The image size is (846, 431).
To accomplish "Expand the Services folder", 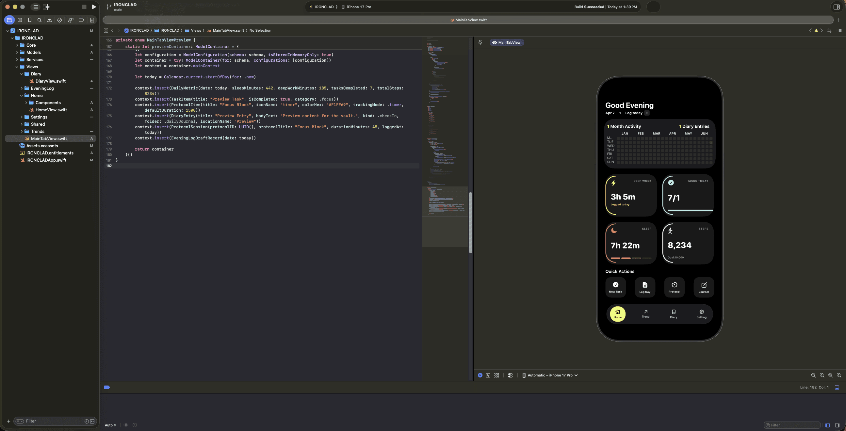I will 17,60.
